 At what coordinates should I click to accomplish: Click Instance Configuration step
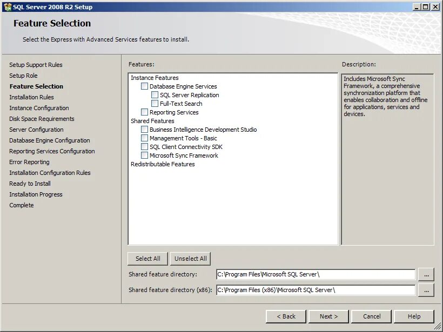pos(39,108)
